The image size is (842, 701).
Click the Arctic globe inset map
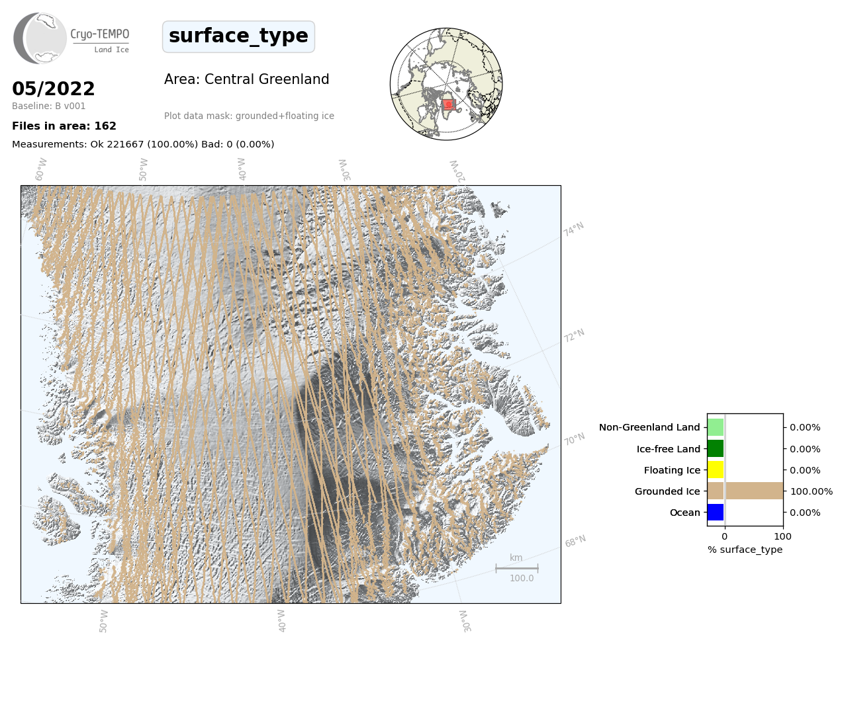[446, 84]
